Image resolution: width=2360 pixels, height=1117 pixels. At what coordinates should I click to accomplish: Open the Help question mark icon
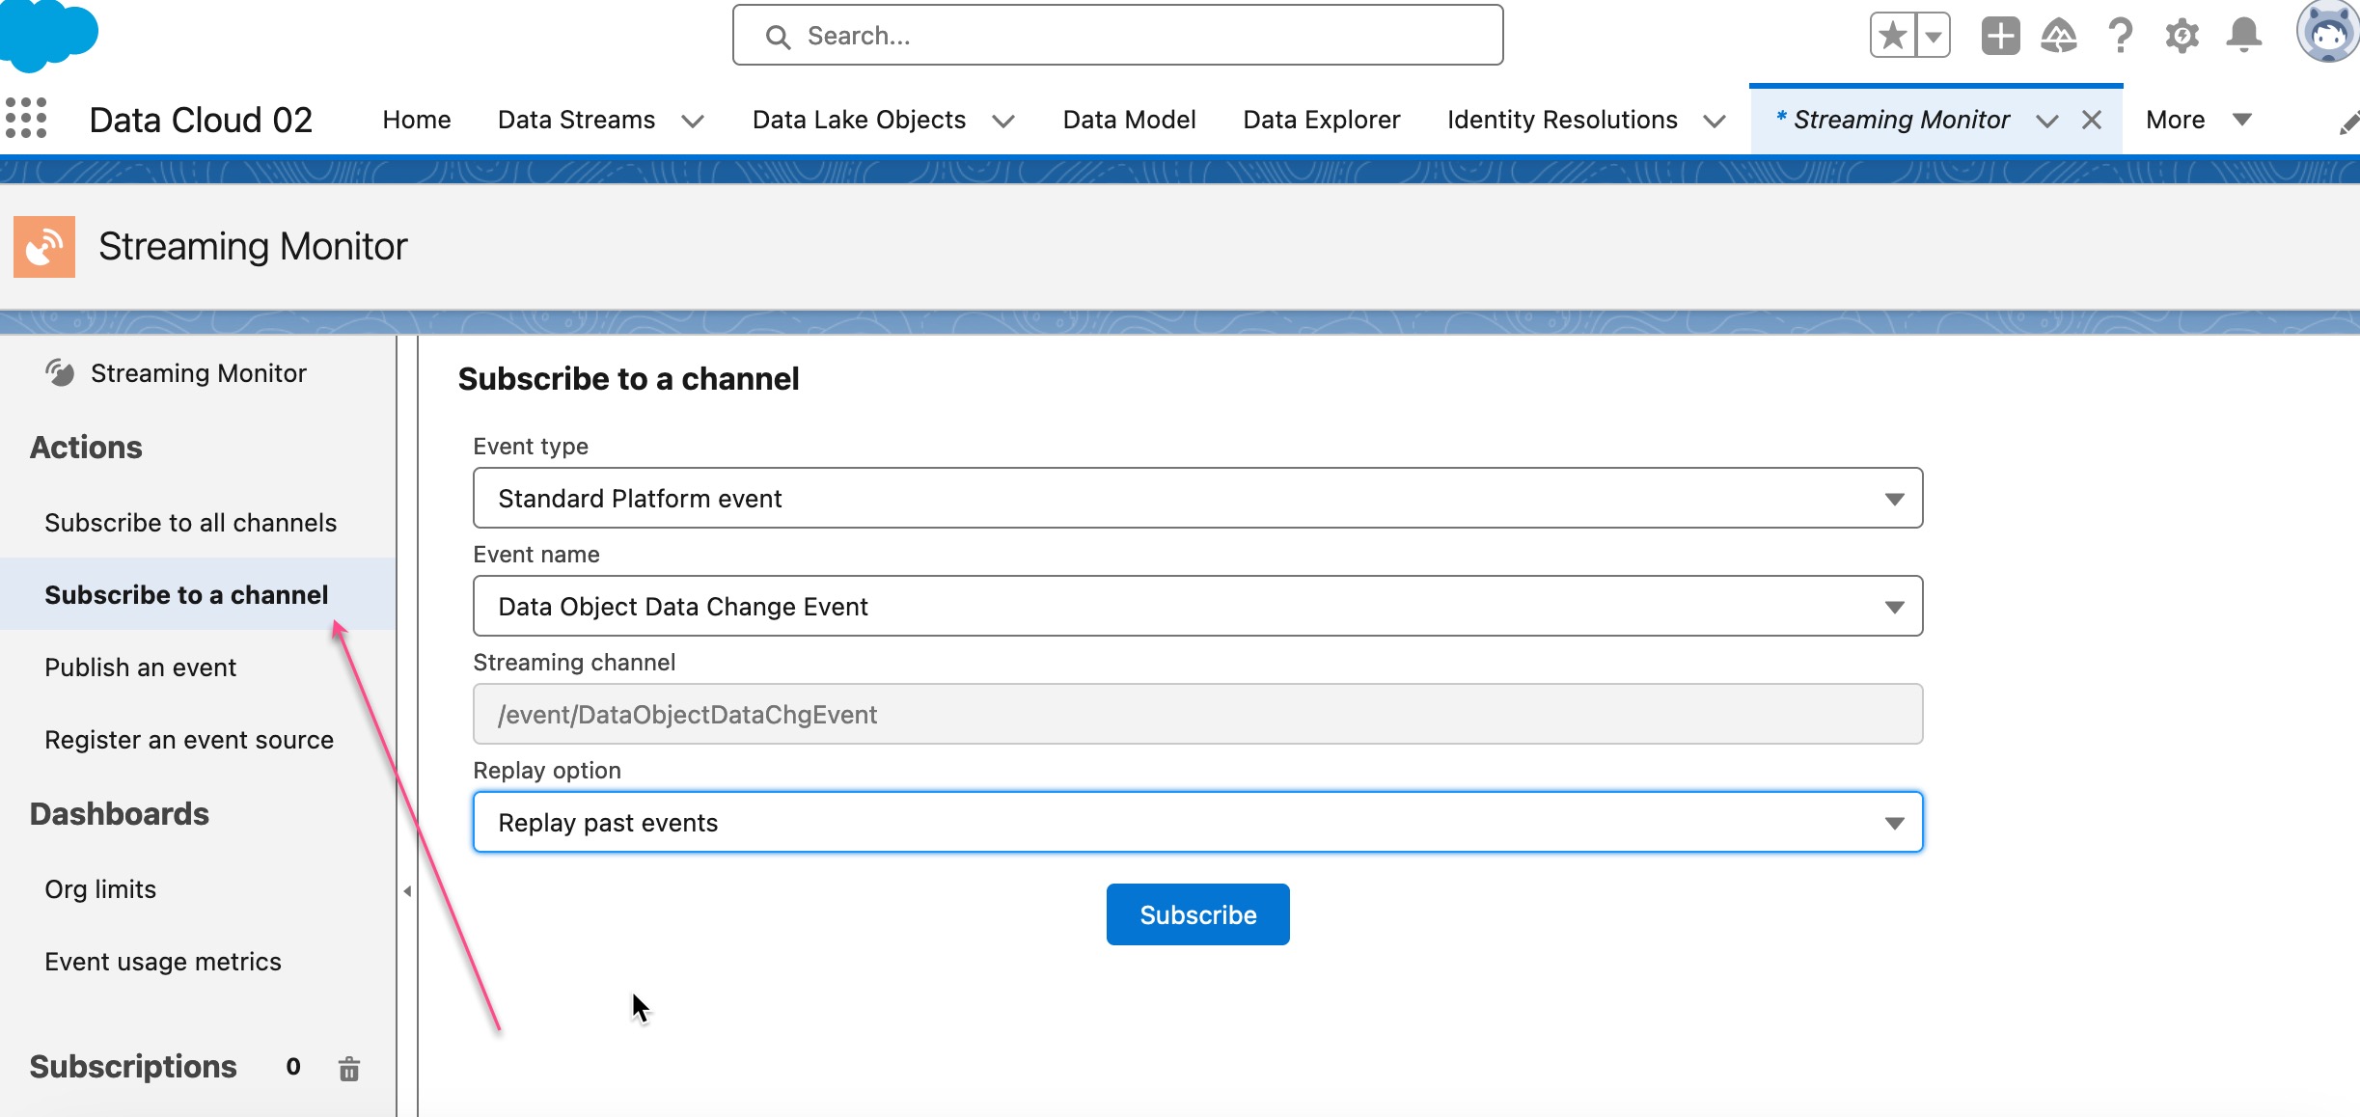[2120, 37]
